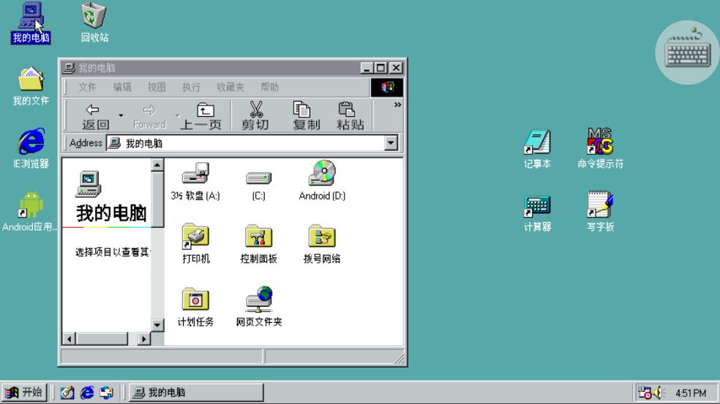Select the 网页文件夹 web folders icon

coord(258,306)
